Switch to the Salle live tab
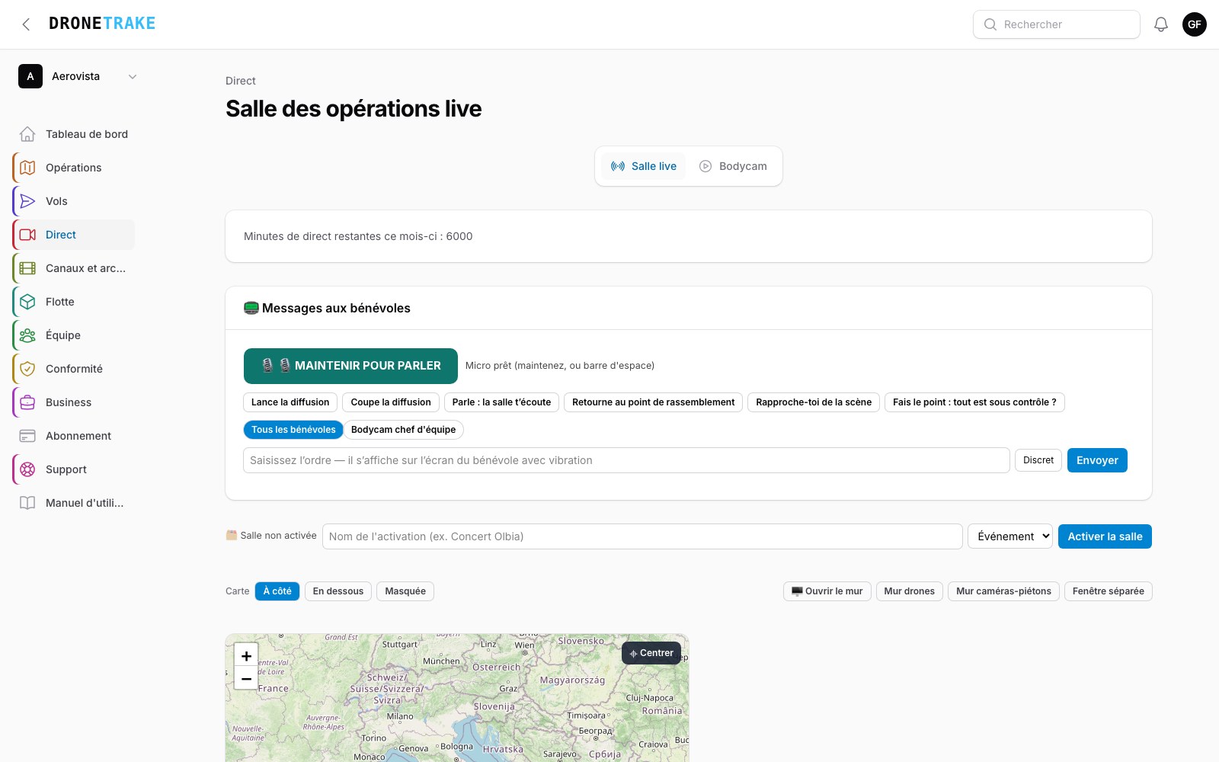Viewport: 1219px width, 762px height. point(644,166)
